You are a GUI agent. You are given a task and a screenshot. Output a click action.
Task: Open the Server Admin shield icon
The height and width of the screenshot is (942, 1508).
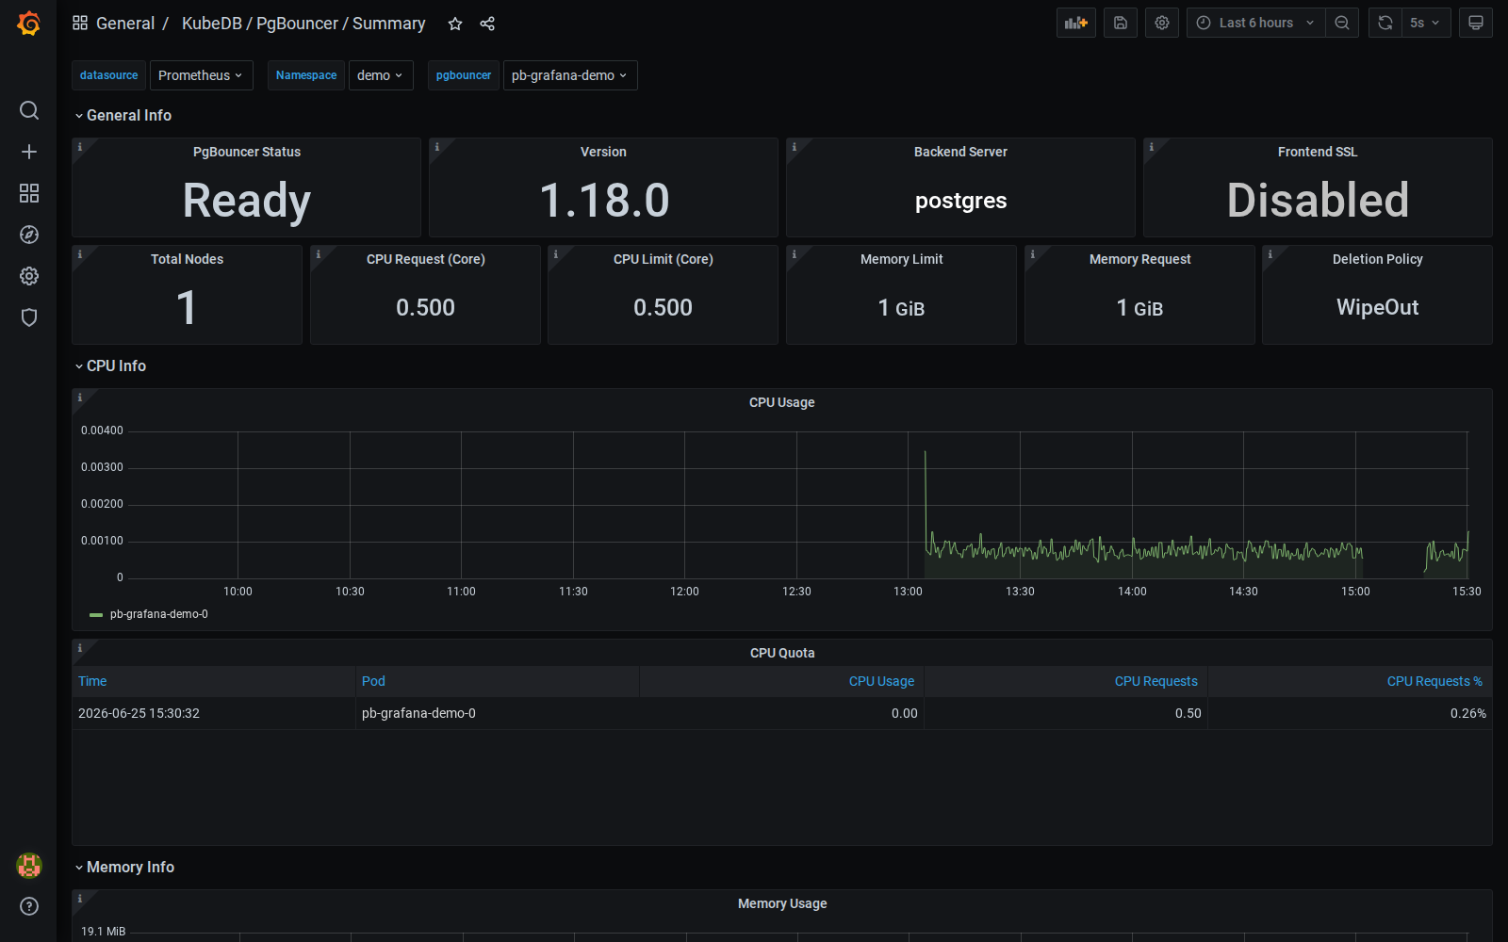click(x=29, y=317)
